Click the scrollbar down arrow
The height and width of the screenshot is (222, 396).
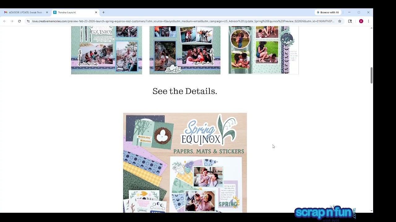[372, 211]
